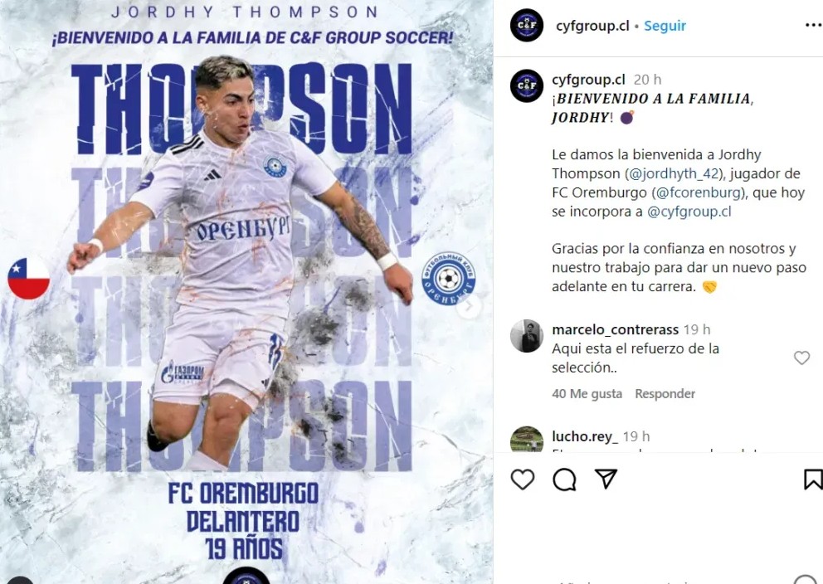Open the @fcorenburg mention link
The height and width of the screenshot is (584, 823).
[699, 192]
